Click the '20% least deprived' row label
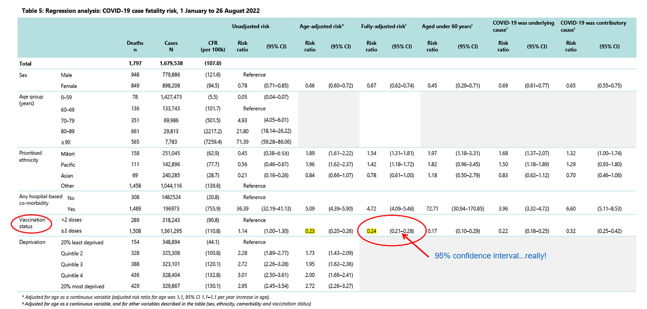This screenshot has height=309, width=647. click(82, 242)
